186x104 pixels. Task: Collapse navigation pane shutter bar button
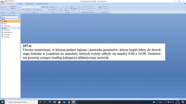click(19, 15)
